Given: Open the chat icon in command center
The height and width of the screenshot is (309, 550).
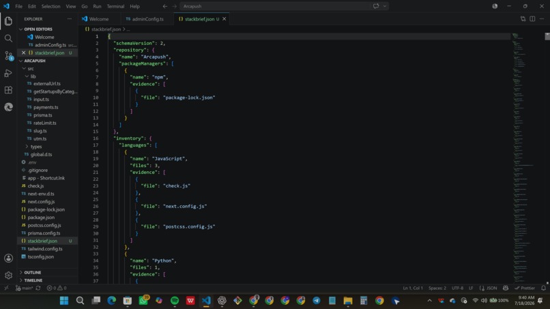Looking at the screenshot, I should (376, 6).
